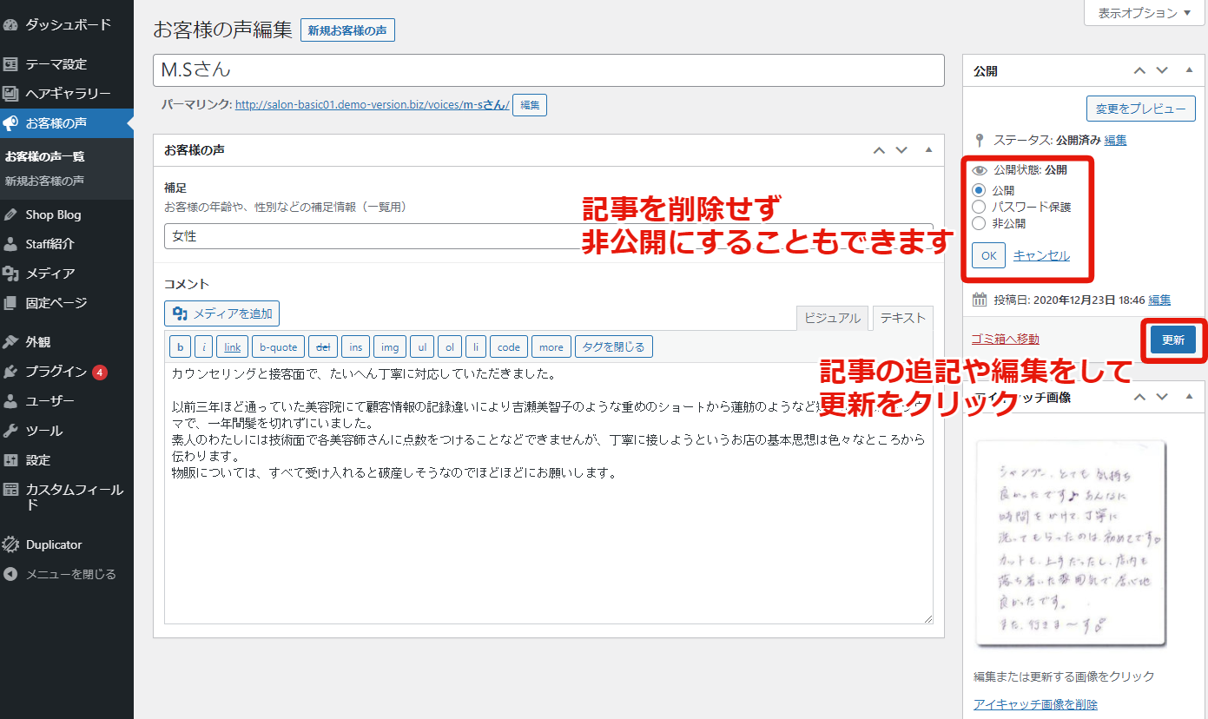Click the handwritten featured image thumbnail
Image resolution: width=1208 pixels, height=719 pixels.
click(x=1070, y=543)
